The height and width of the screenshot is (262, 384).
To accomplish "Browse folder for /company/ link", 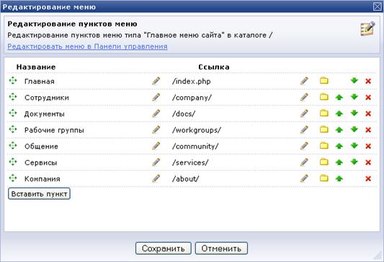I will point(324,97).
